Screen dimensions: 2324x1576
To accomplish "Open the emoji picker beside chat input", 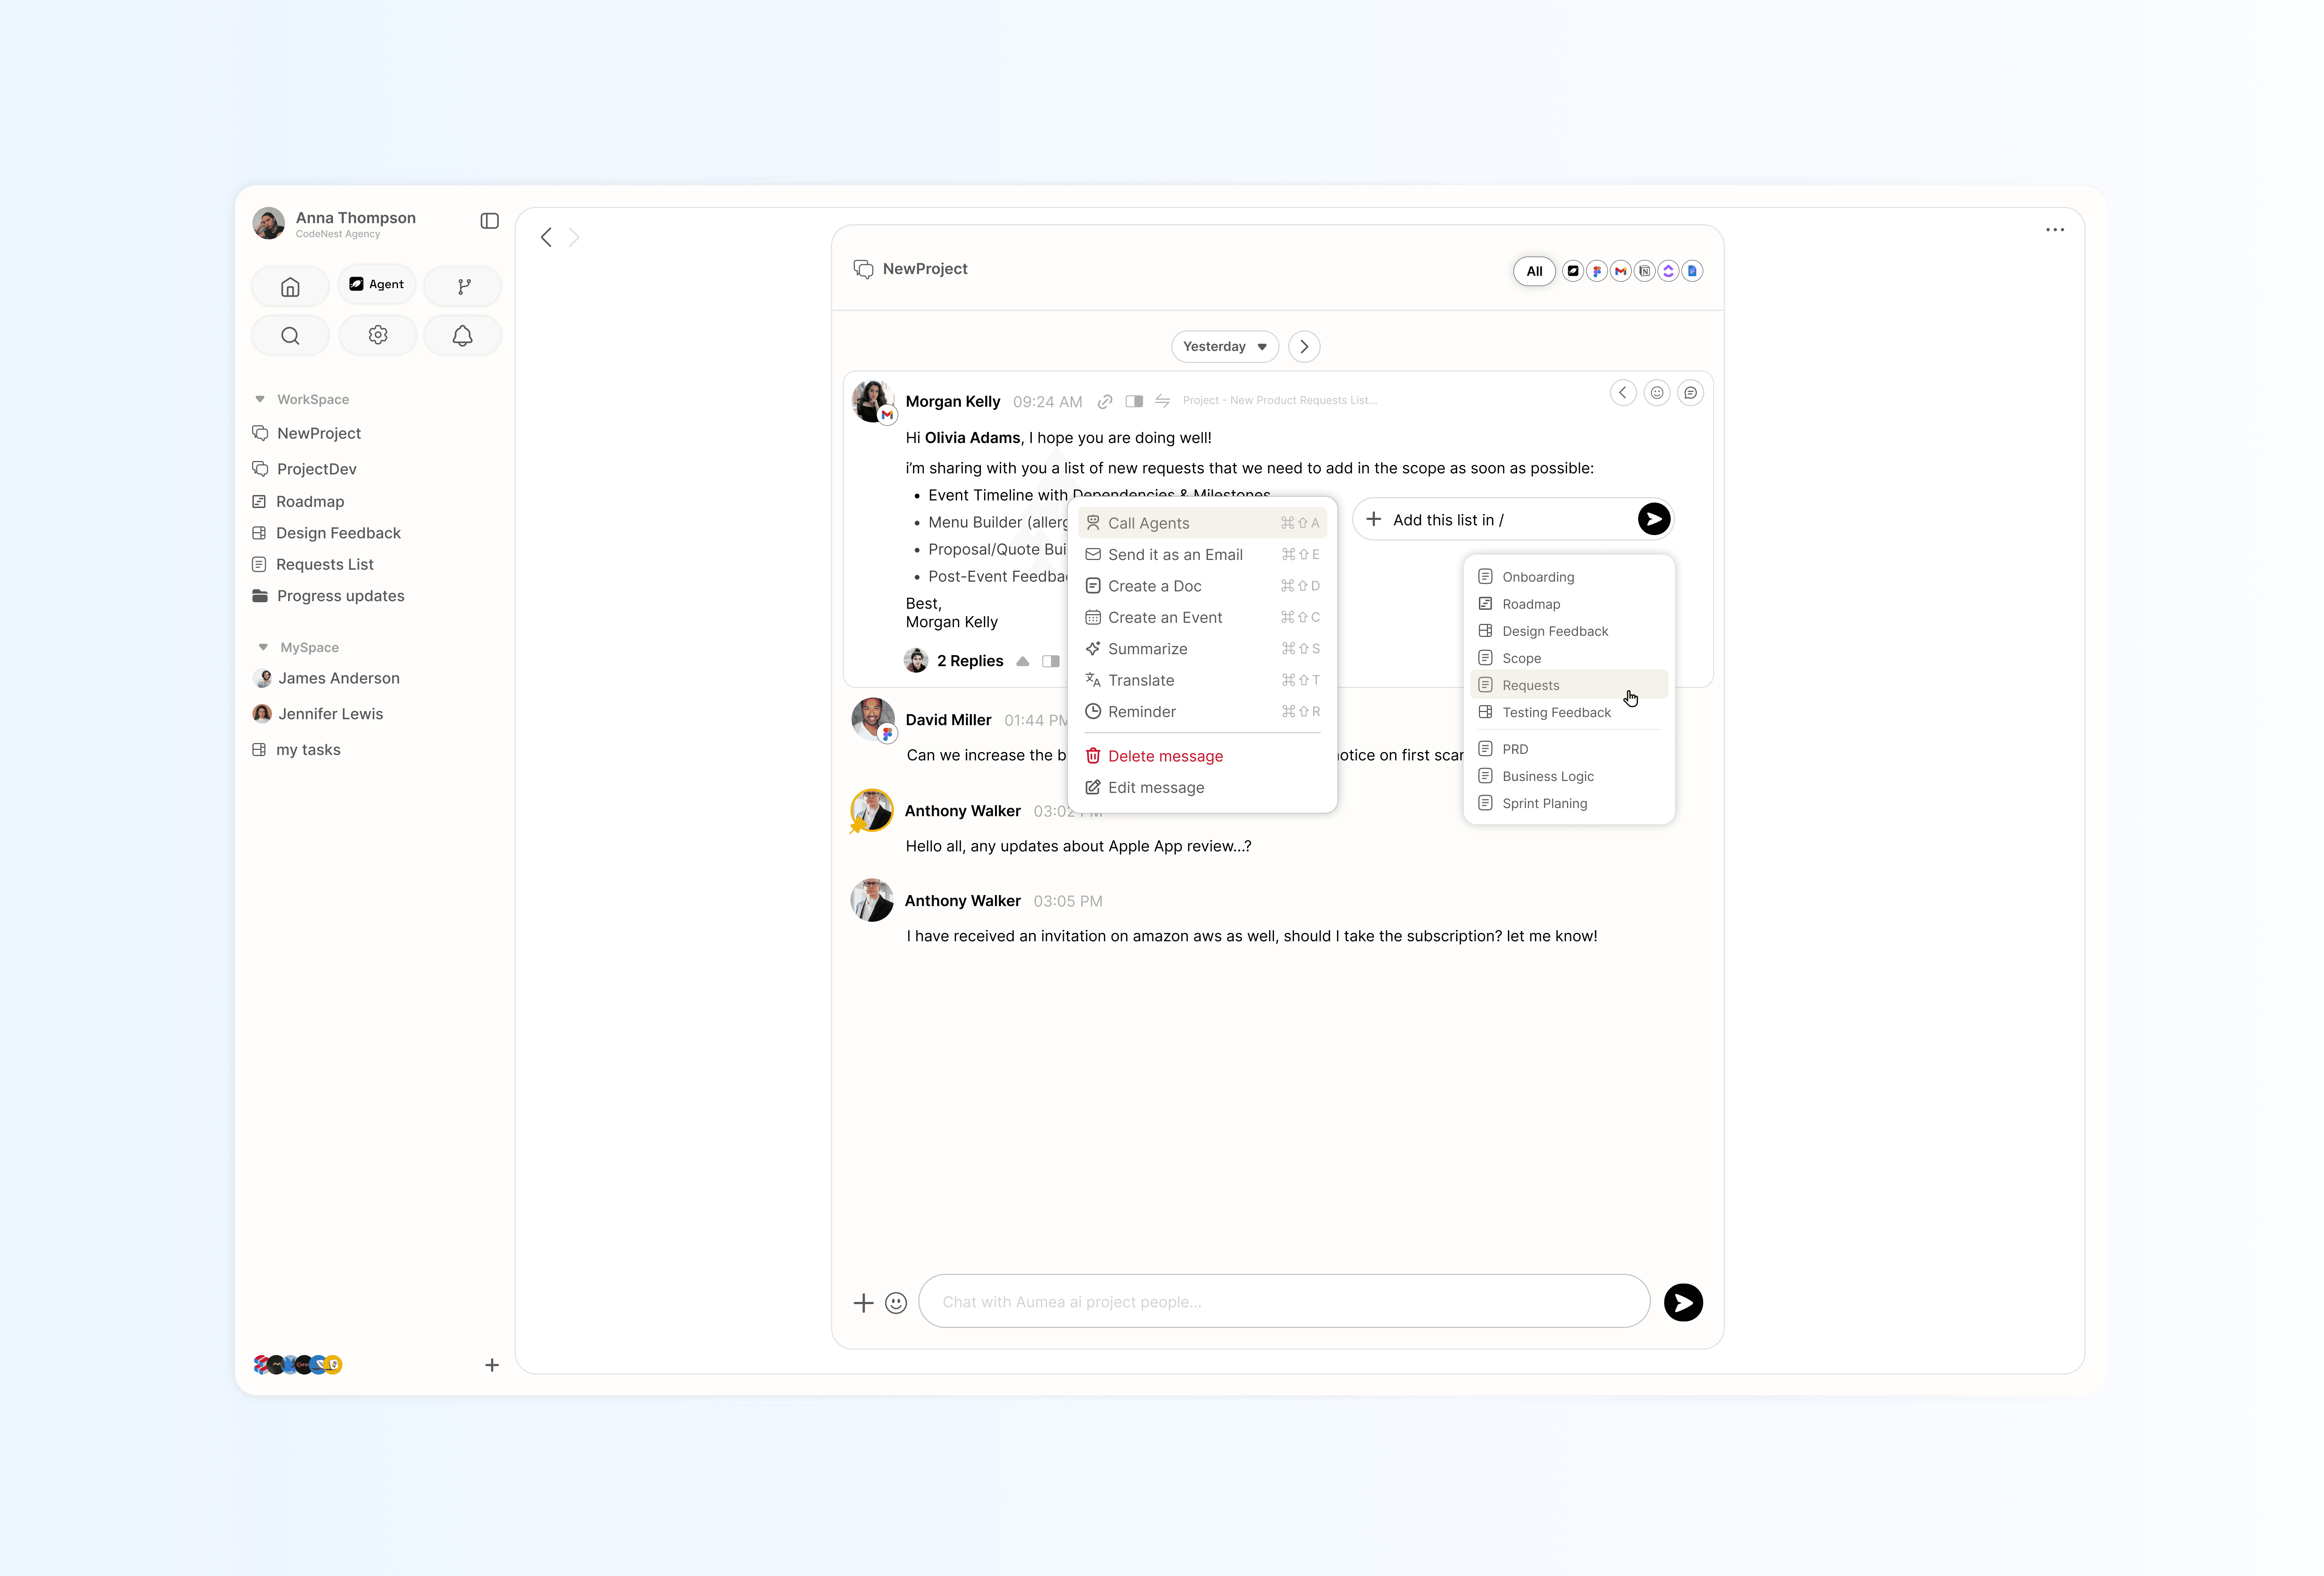I will [896, 1303].
